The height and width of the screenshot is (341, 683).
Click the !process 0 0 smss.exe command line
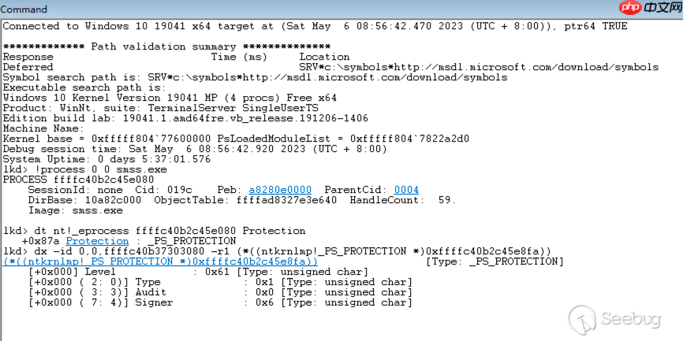(x=84, y=169)
